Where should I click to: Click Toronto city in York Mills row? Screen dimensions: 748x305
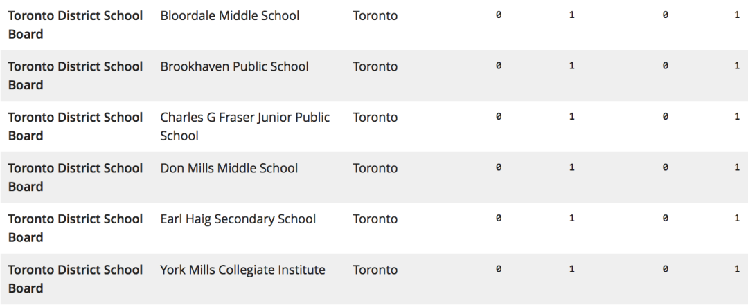coord(375,270)
